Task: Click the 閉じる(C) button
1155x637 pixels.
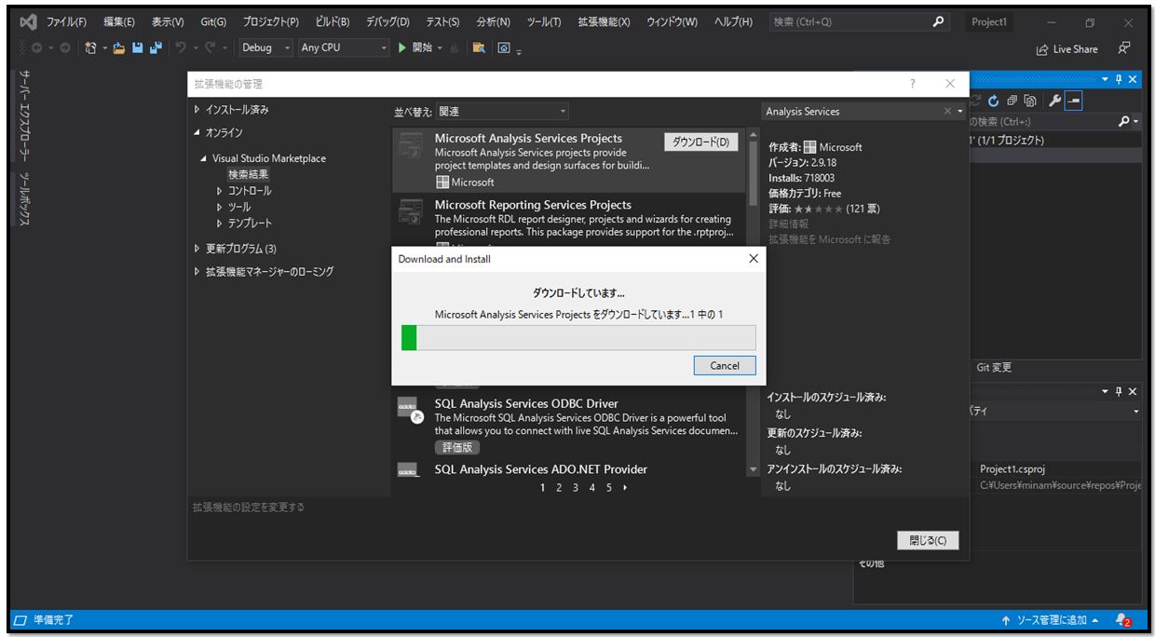Action: (x=928, y=540)
